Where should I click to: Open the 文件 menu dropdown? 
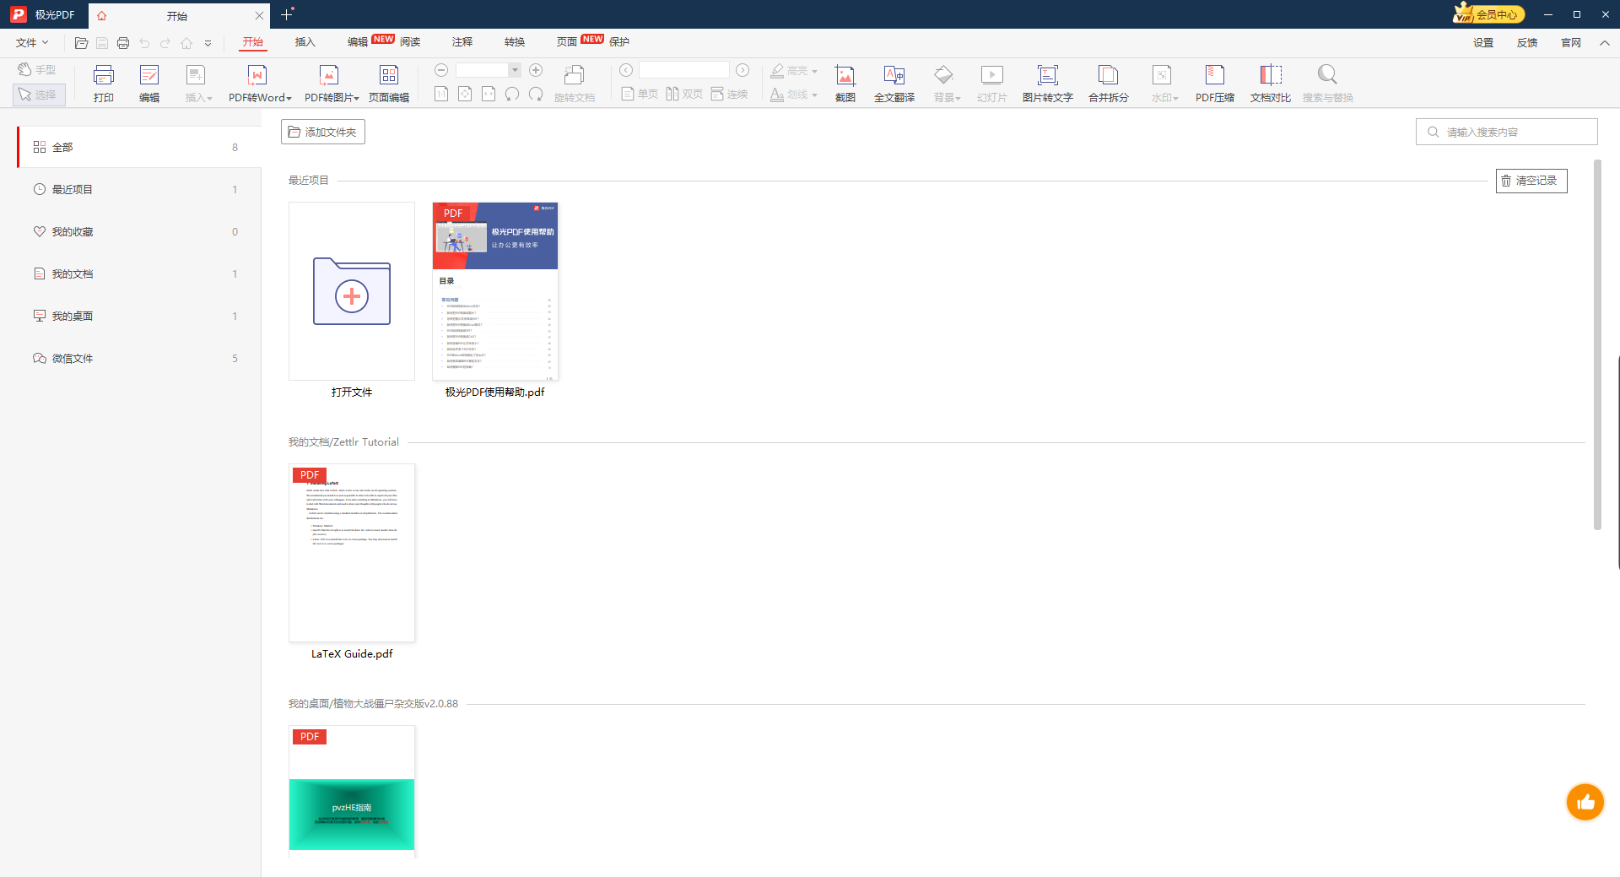pyautogui.click(x=32, y=42)
